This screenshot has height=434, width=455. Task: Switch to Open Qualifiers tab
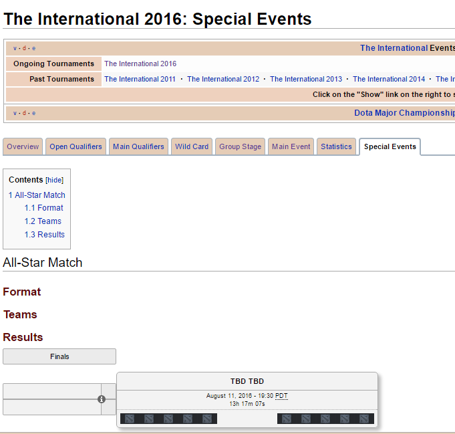click(75, 146)
